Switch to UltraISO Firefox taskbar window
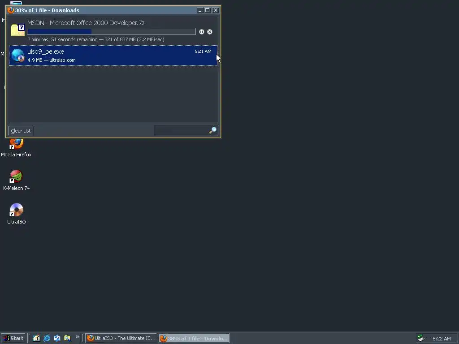Image resolution: width=459 pixels, height=344 pixels. 121,338
